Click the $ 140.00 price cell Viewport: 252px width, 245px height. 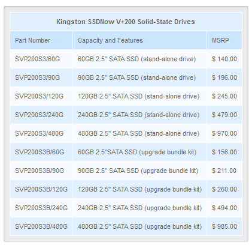coord(224,59)
